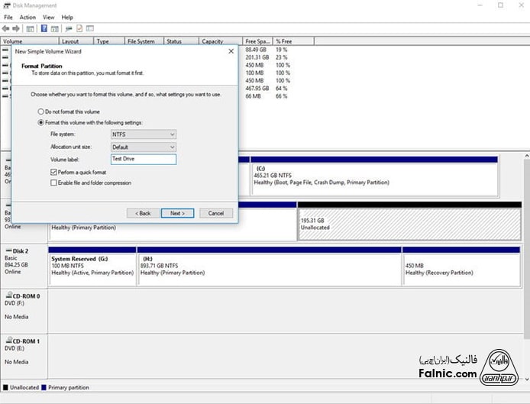Click the Disk 2 drive icon
Viewport: 530px width, 404px height.
(8, 250)
